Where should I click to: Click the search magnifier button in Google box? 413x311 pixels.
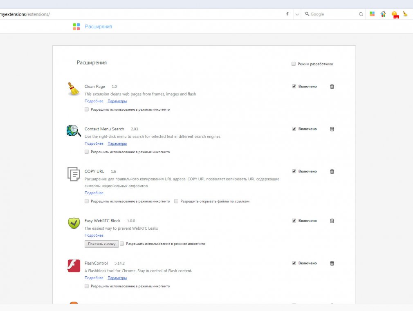[x=361, y=14]
